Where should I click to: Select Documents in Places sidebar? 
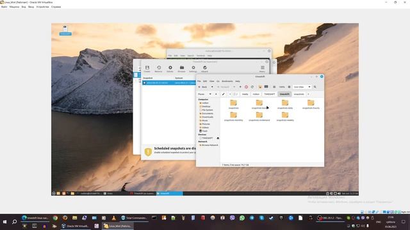[x=207, y=114]
